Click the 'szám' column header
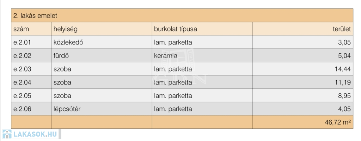This screenshot has width=361, height=141. coord(21,29)
